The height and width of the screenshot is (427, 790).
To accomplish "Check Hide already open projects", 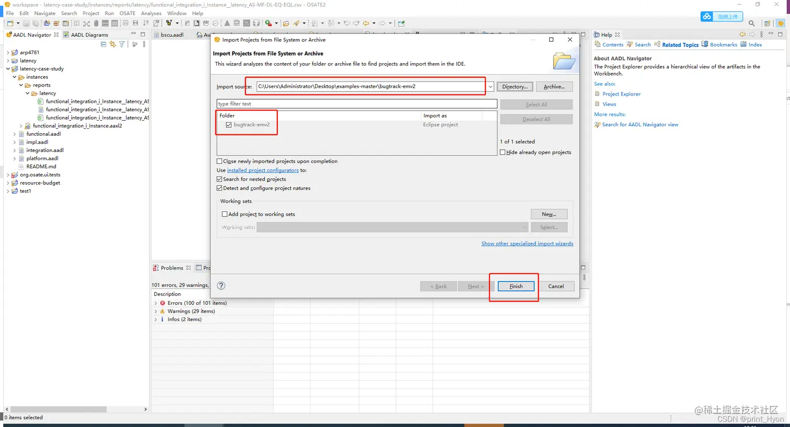I will click(503, 152).
